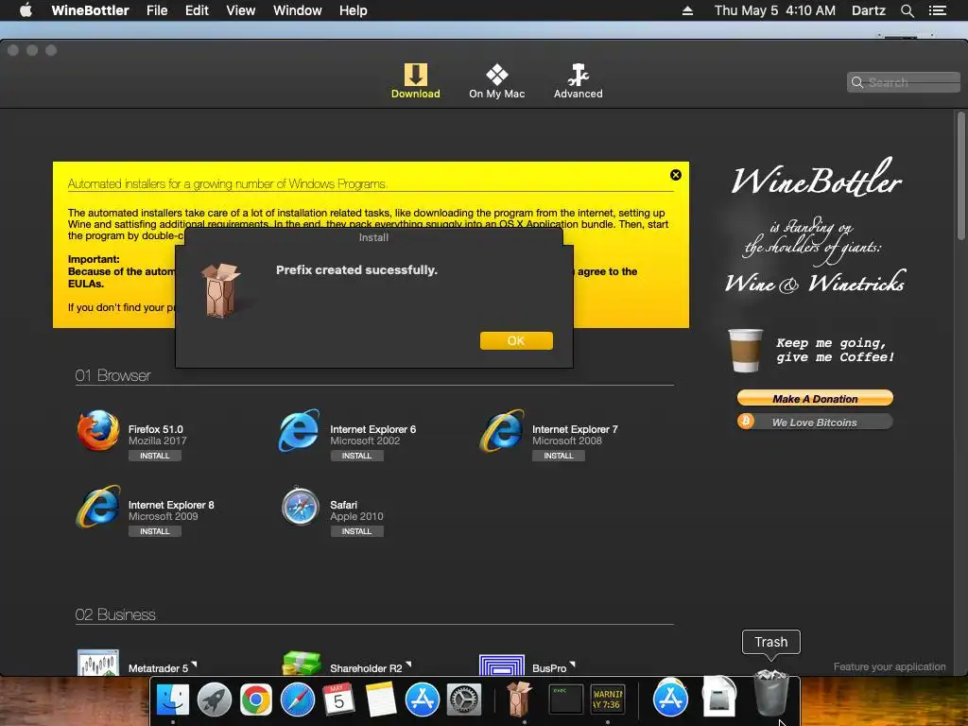Click the Dartz user name
The width and height of the screenshot is (968, 726).
point(869,10)
